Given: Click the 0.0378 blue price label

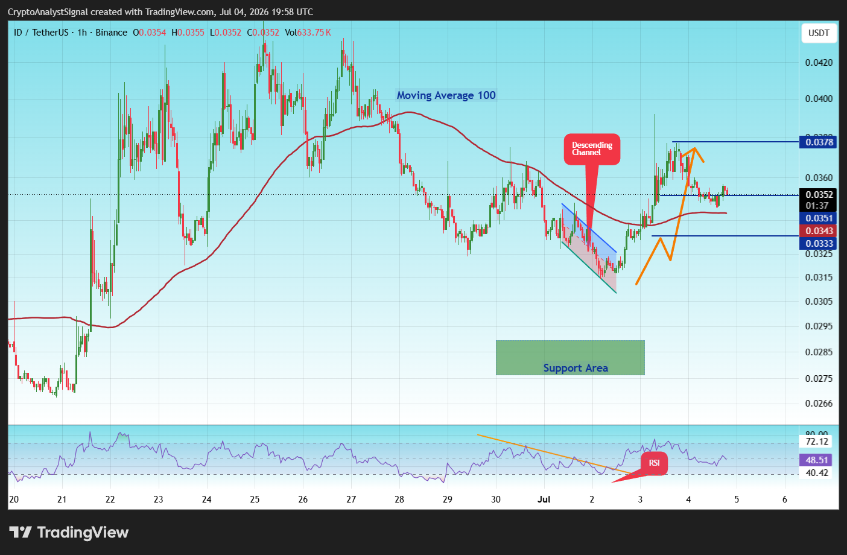Looking at the screenshot, I should 819,142.
